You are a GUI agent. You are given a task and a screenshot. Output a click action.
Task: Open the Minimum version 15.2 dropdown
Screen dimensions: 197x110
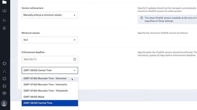(x=50, y=40)
